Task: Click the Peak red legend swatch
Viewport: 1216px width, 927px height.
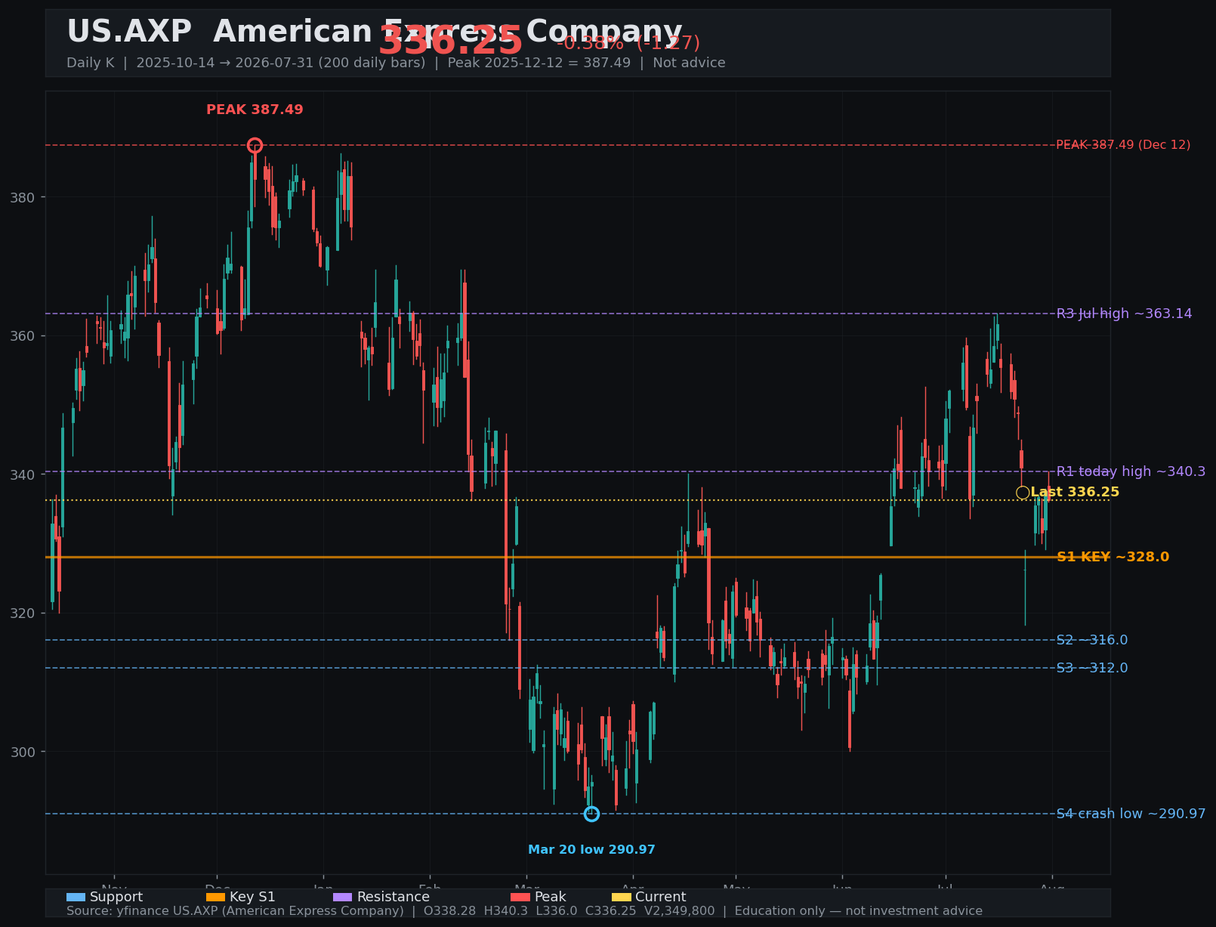Action: (520, 898)
